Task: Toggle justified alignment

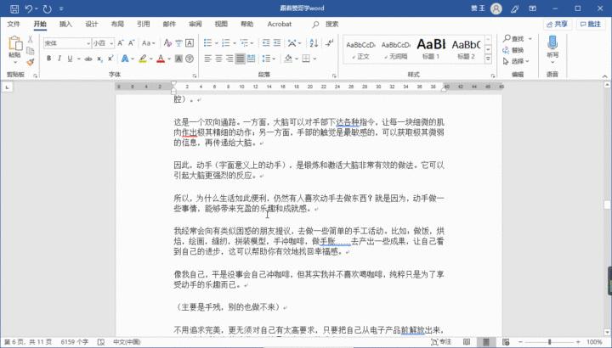Action: [241, 59]
